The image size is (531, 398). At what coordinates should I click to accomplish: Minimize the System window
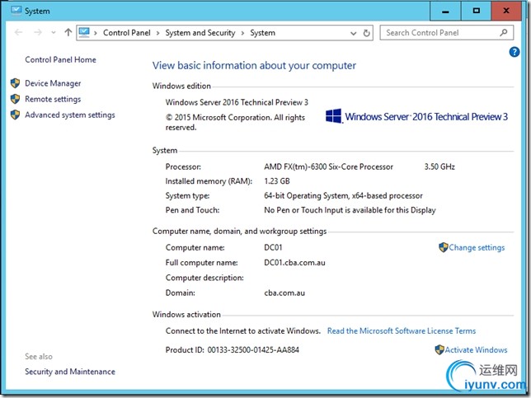point(445,12)
